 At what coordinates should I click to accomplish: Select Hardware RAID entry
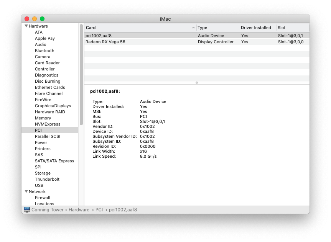coord(50,112)
